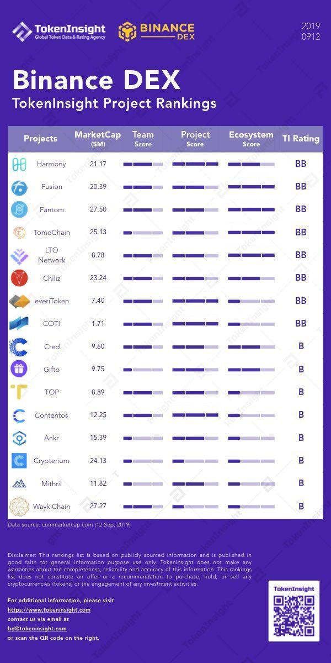The width and height of the screenshot is (331, 663).
Task: Click the TokenInsight logo in header
Action: tap(59, 32)
